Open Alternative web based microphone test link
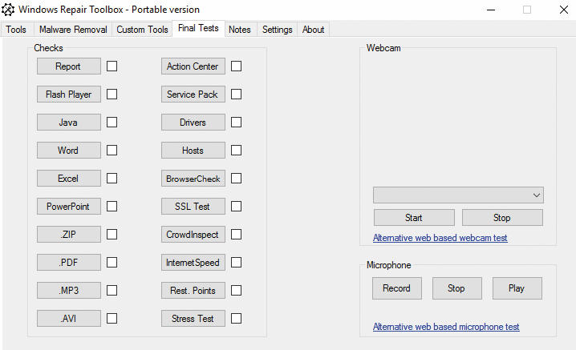Image resolution: width=576 pixels, height=350 pixels. click(x=446, y=327)
